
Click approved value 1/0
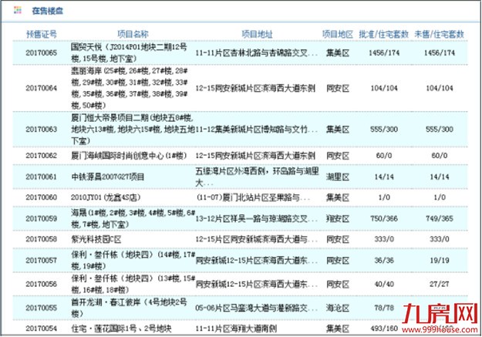coord(384,197)
